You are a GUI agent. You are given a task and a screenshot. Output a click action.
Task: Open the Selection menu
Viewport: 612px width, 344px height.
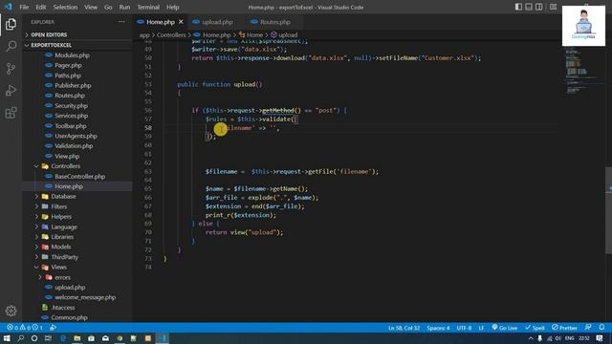coord(65,7)
